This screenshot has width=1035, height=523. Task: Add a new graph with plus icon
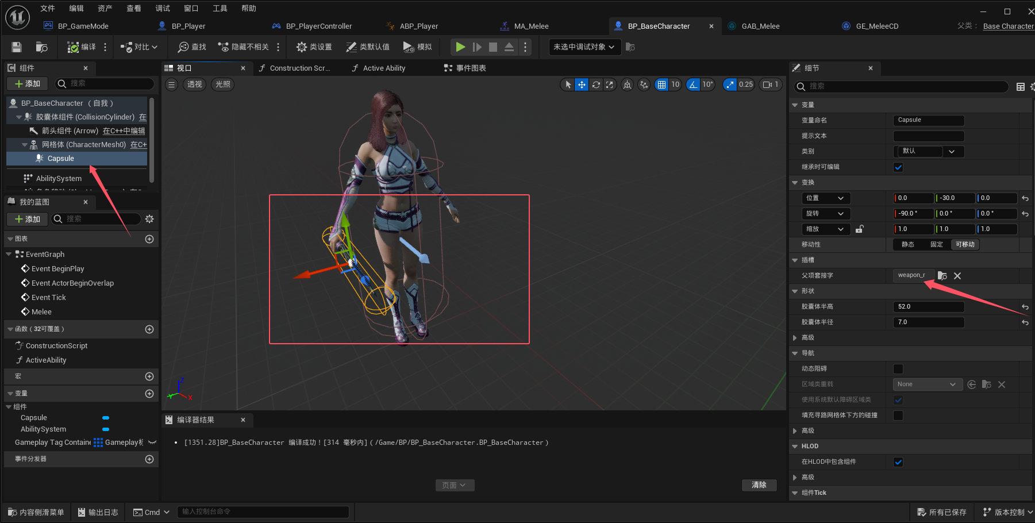coord(149,239)
